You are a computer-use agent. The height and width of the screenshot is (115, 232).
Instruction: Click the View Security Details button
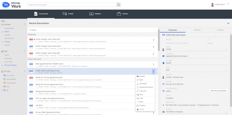[x=218, y=91]
